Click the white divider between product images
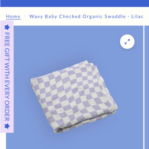This screenshot has width=149, height=149. point(144,87)
